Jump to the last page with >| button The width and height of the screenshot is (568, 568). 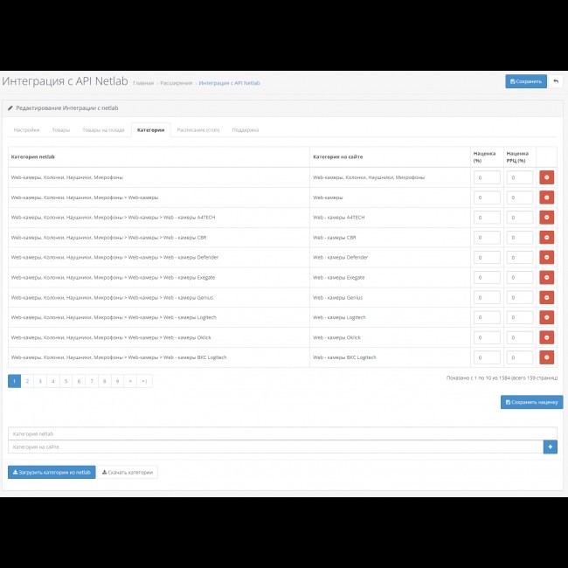[x=144, y=381]
